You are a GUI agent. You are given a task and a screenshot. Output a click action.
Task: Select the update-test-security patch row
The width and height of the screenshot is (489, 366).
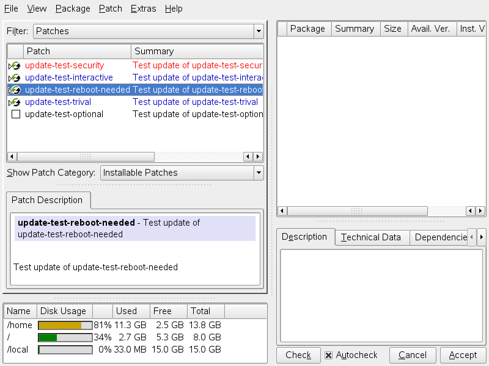(x=135, y=66)
